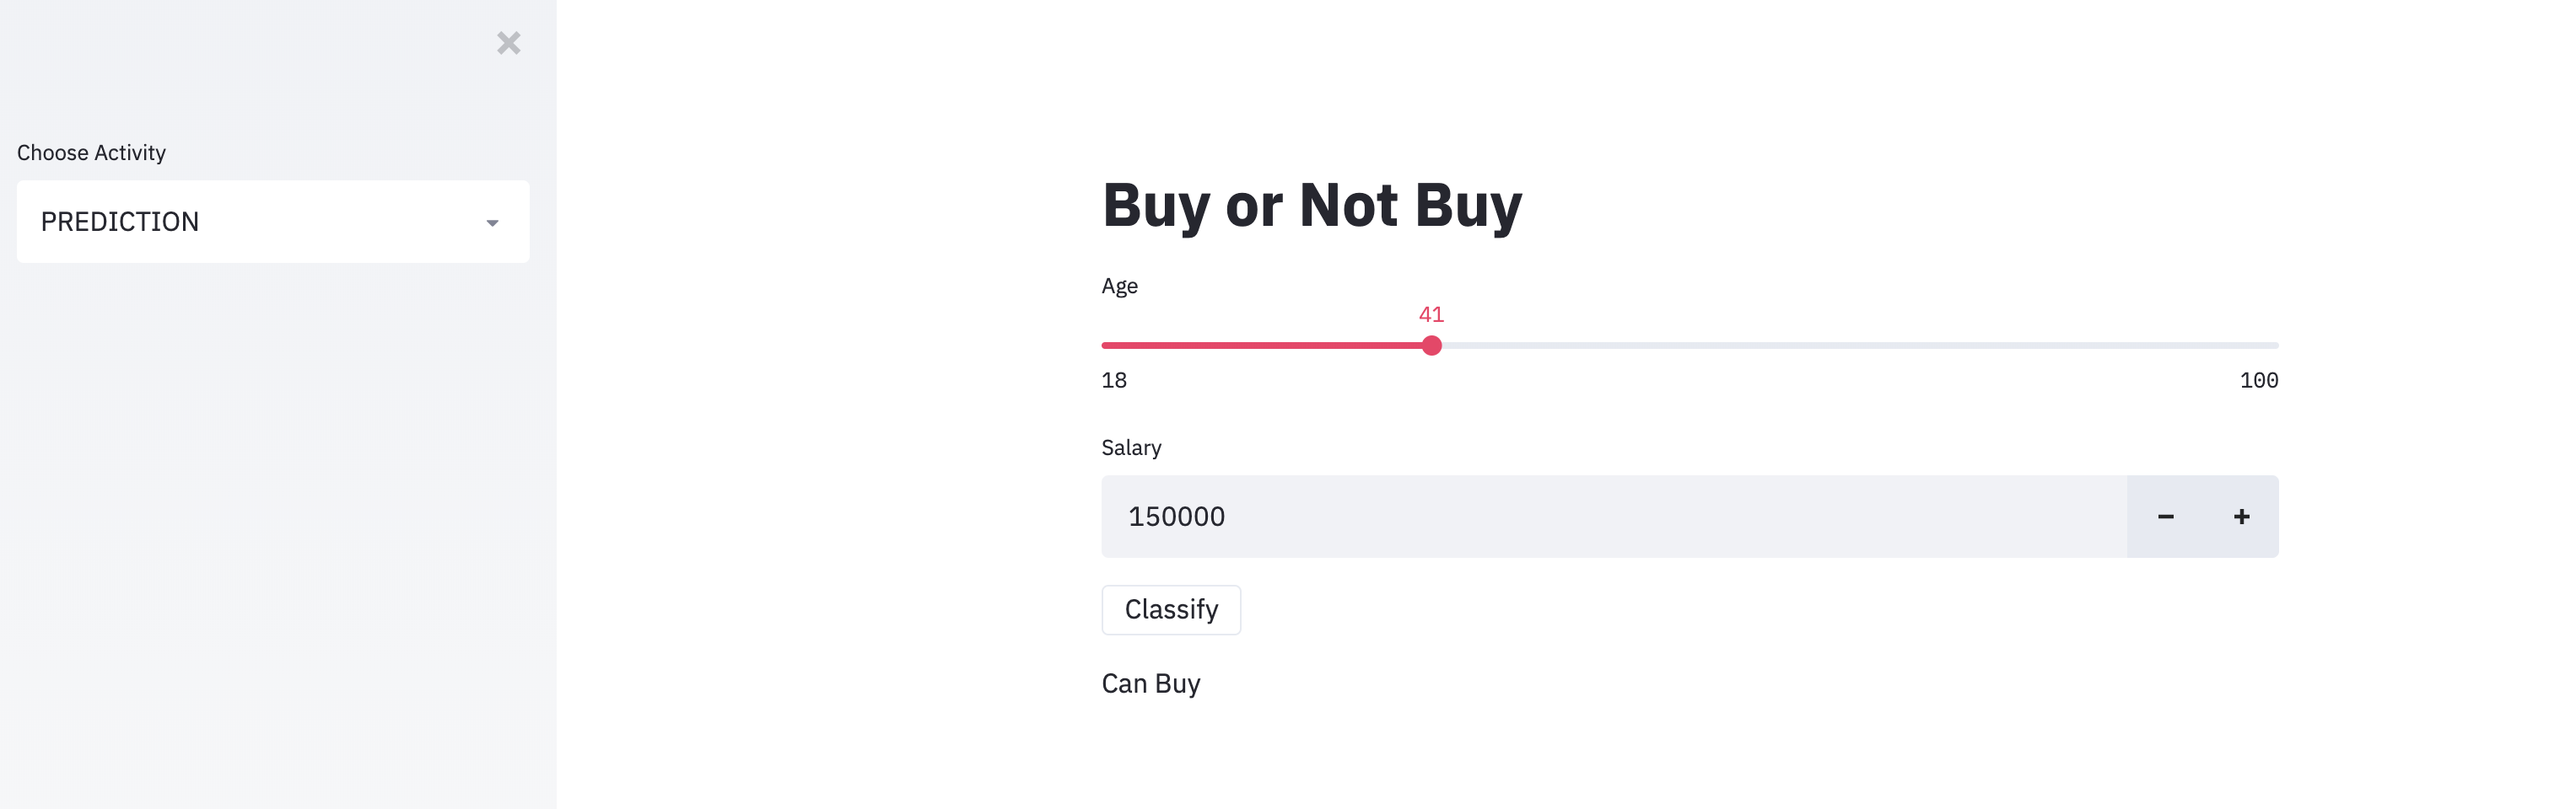This screenshot has width=2576, height=809.
Task: Select the PREDICTION text in the activity selector
Action: click(x=120, y=222)
